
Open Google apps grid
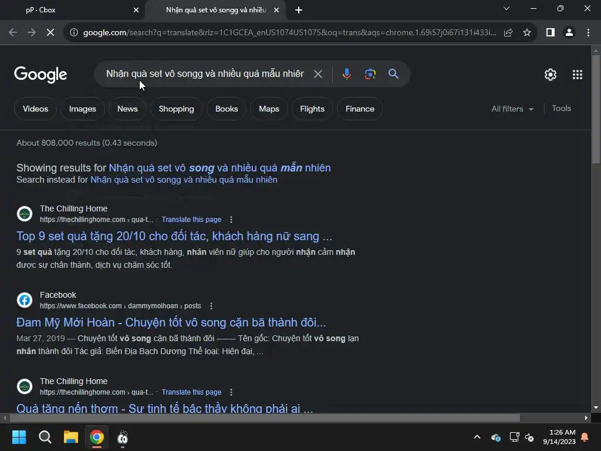point(578,75)
